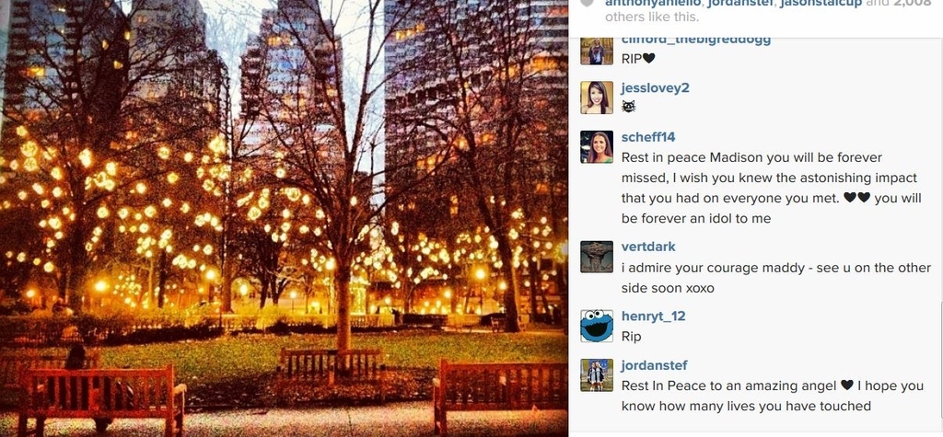Open vertdark's avatar image
Viewport: 943px width, 437px height.
point(597,257)
